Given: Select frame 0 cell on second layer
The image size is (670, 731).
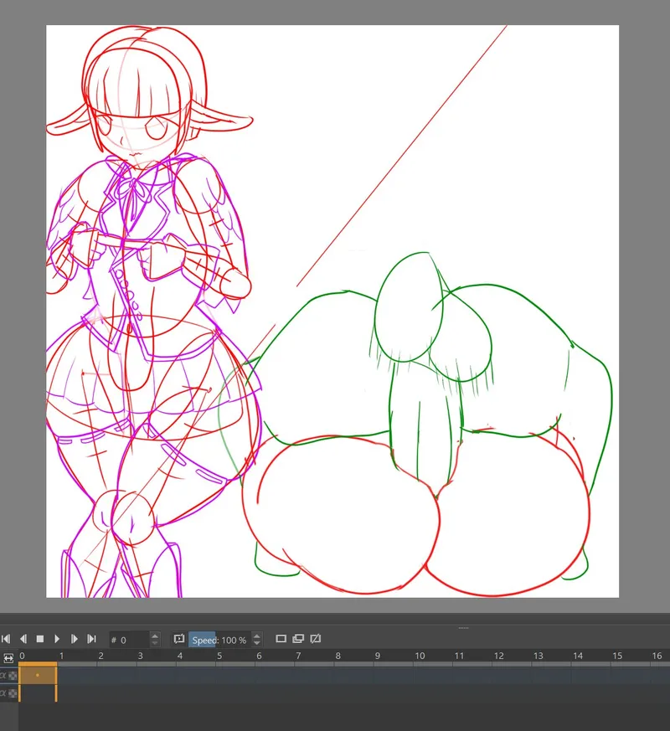Looking at the screenshot, I should [38, 693].
